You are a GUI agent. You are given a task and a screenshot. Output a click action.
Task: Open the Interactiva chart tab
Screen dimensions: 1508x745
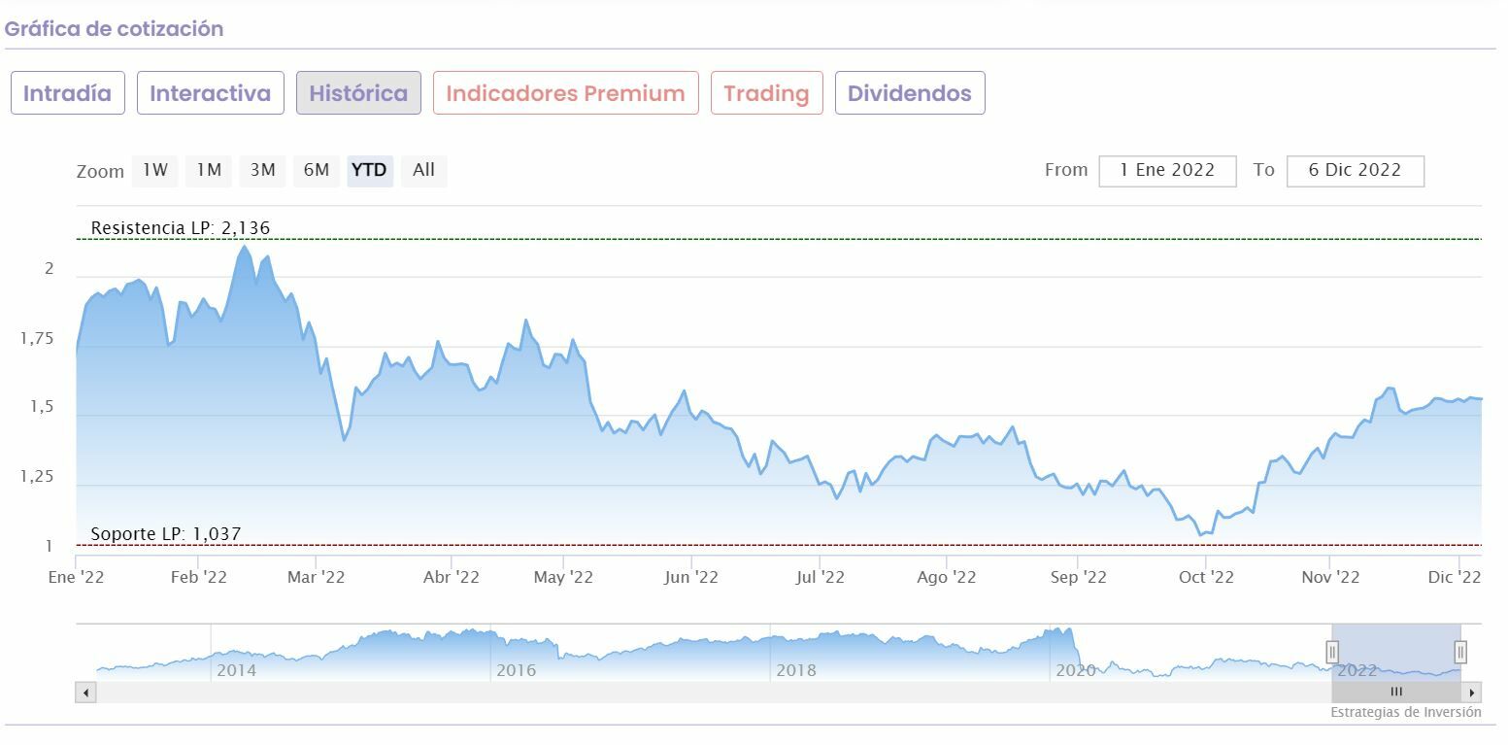211,93
